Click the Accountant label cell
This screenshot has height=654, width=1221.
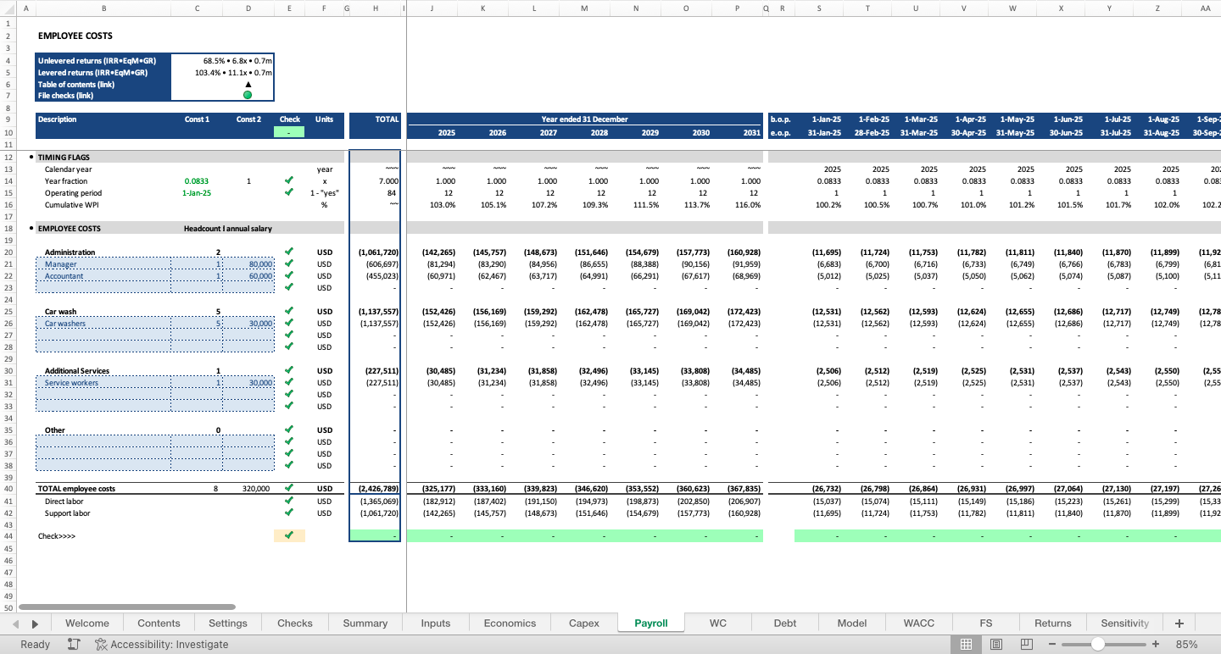click(x=103, y=275)
